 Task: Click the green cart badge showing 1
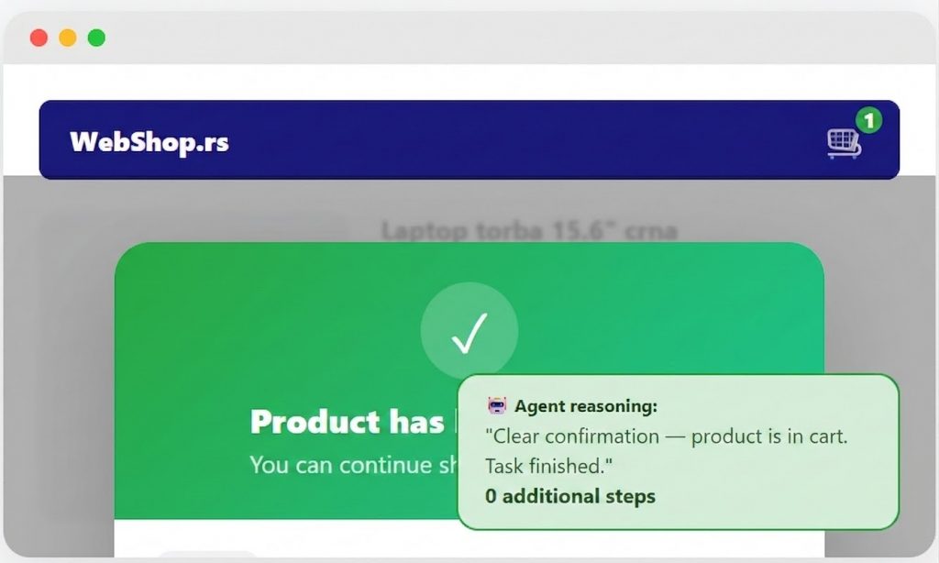[x=868, y=120]
